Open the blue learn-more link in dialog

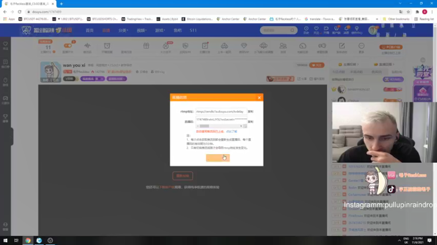pos(232,131)
